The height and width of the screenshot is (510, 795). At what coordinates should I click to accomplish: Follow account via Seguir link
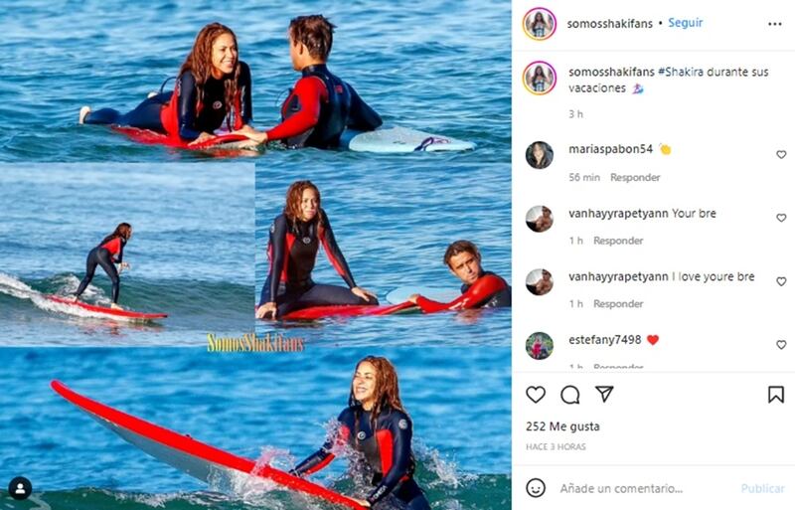click(685, 23)
